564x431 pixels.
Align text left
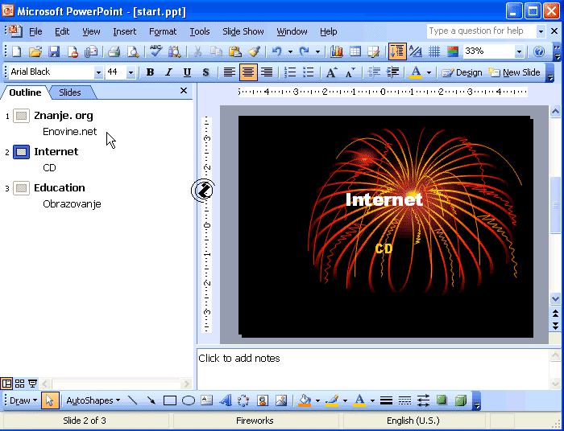click(x=229, y=72)
